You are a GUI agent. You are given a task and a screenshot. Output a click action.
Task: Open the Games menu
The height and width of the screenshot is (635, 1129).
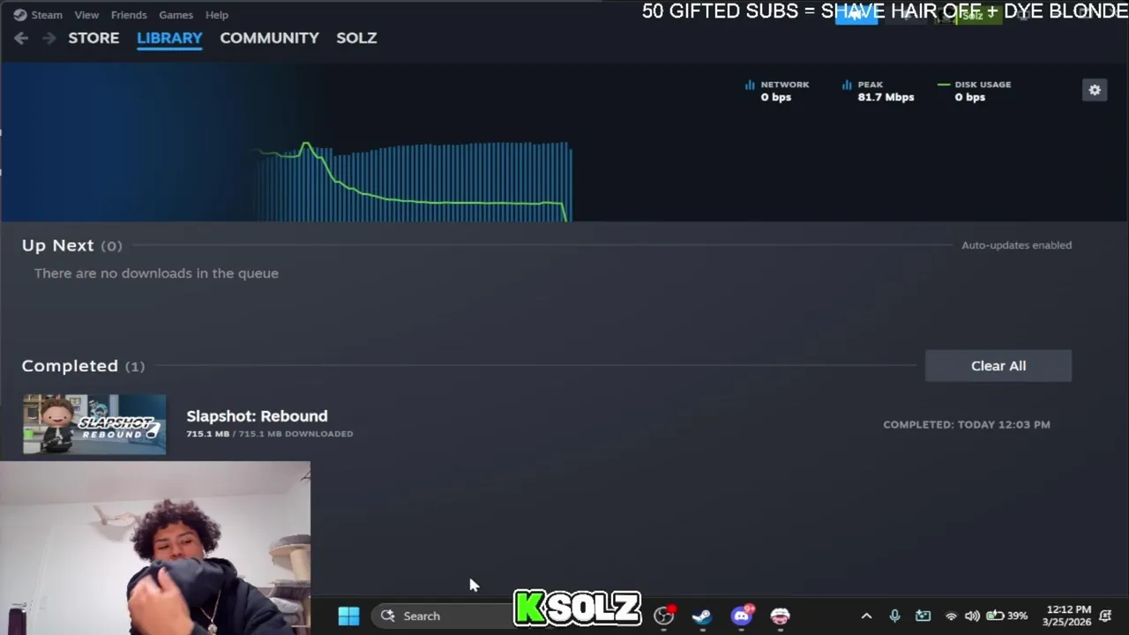click(176, 15)
